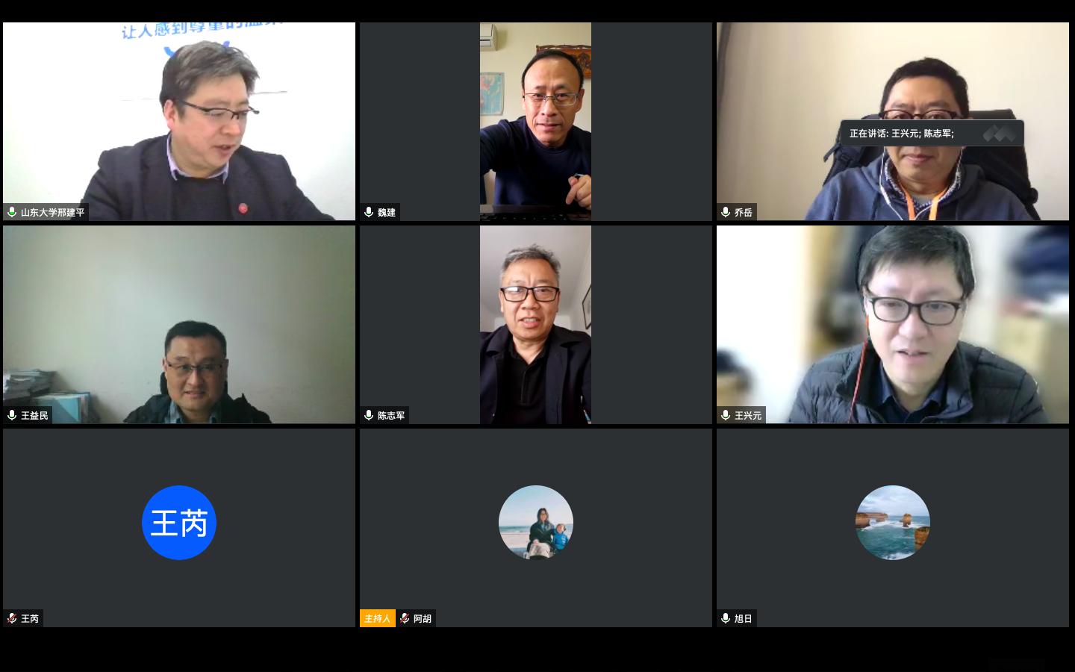Select 阿胡's beach profile photo
Image resolution: width=1075 pixels, height=672 pixels.
click(536, 523)
